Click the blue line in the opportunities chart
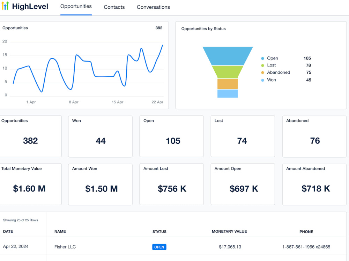349x261 pixels. click(x=105, y=77)
